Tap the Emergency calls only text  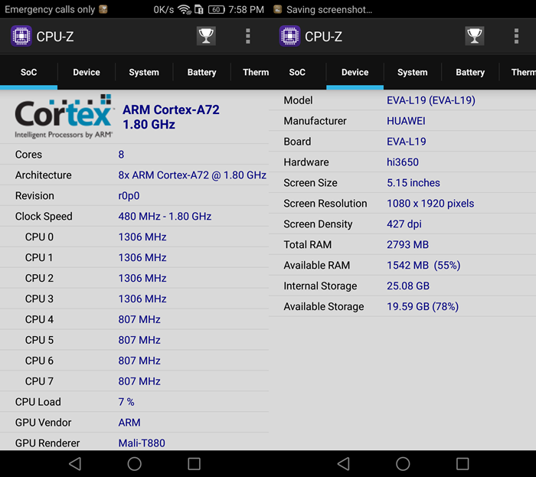pos(50,9)
